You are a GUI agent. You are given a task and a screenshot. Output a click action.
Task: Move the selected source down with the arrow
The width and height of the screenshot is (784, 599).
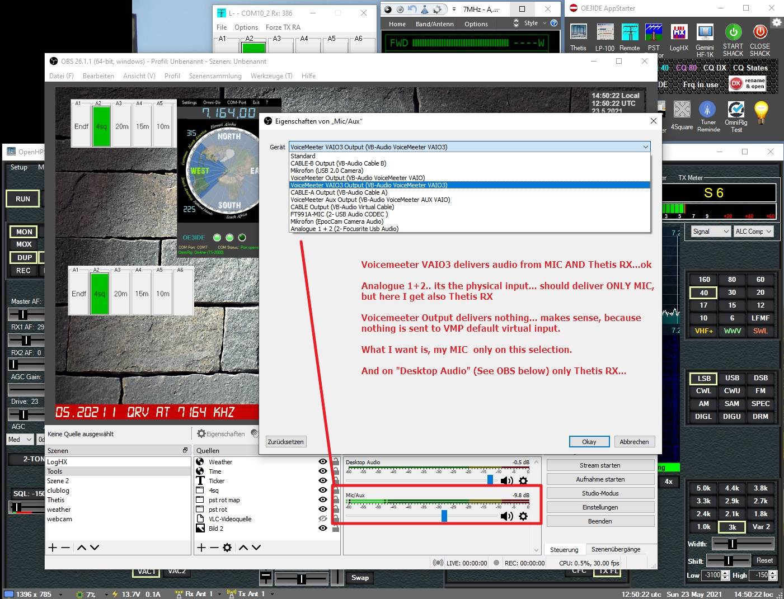256,548
